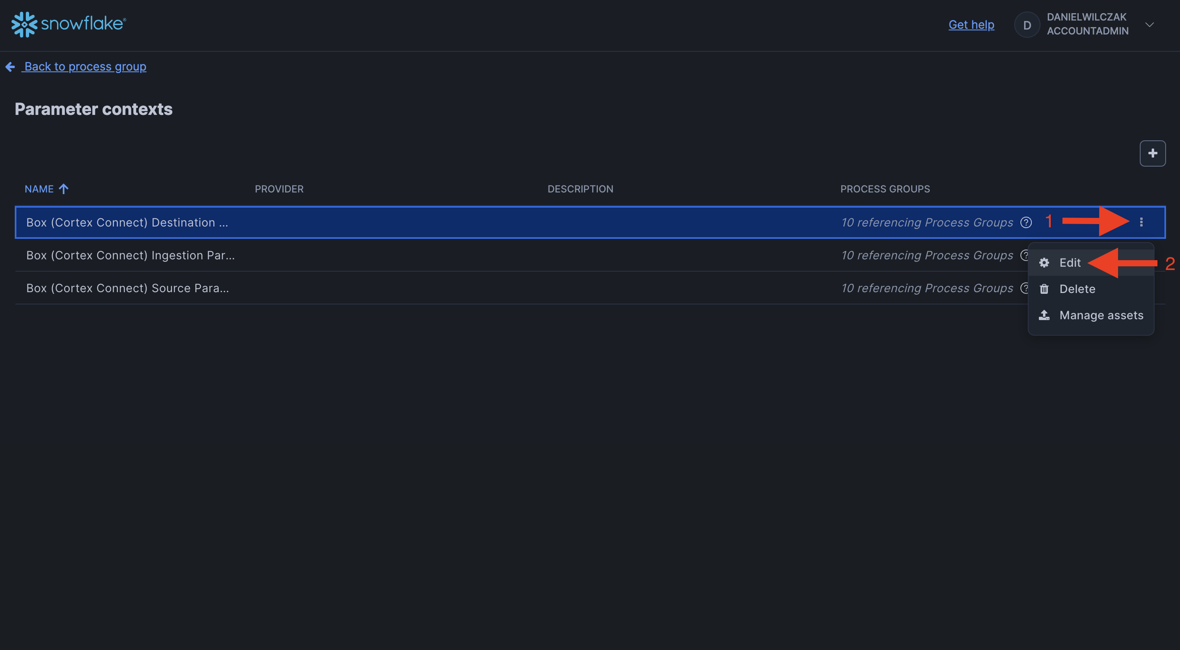Expand the account dropdown chevron
This screenshot has width=1180, height=650.
[1149, 25]
